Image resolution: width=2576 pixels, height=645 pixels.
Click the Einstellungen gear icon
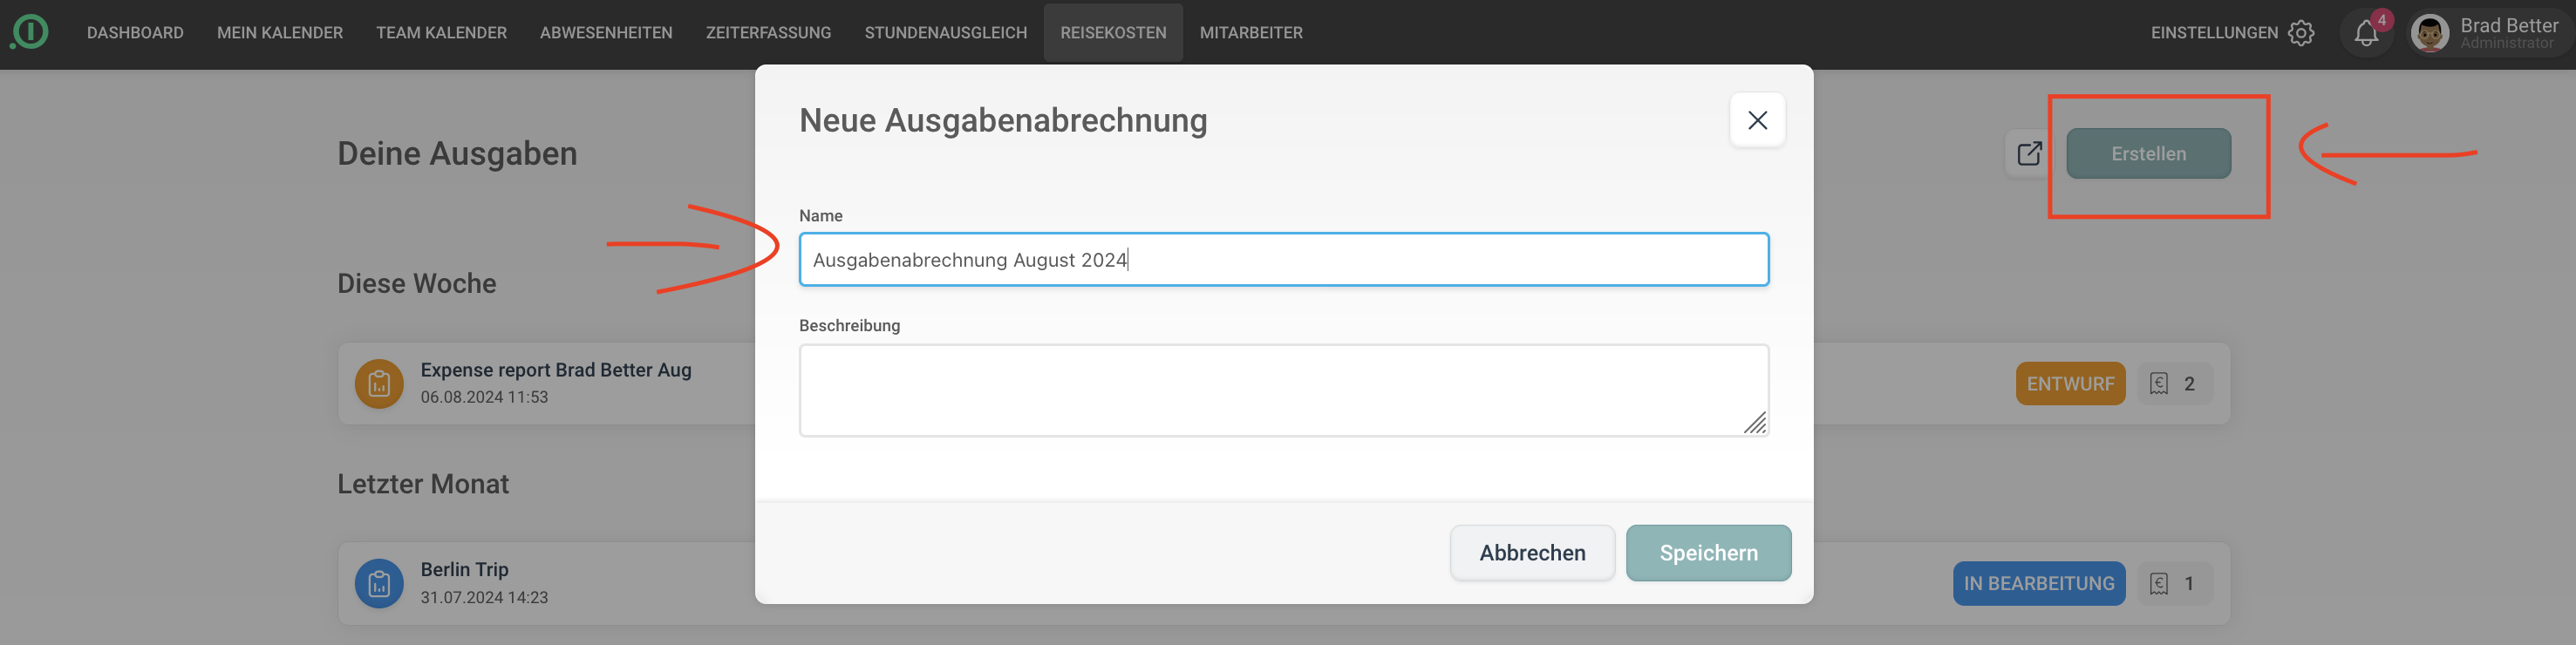click(x=2301, y=33)
